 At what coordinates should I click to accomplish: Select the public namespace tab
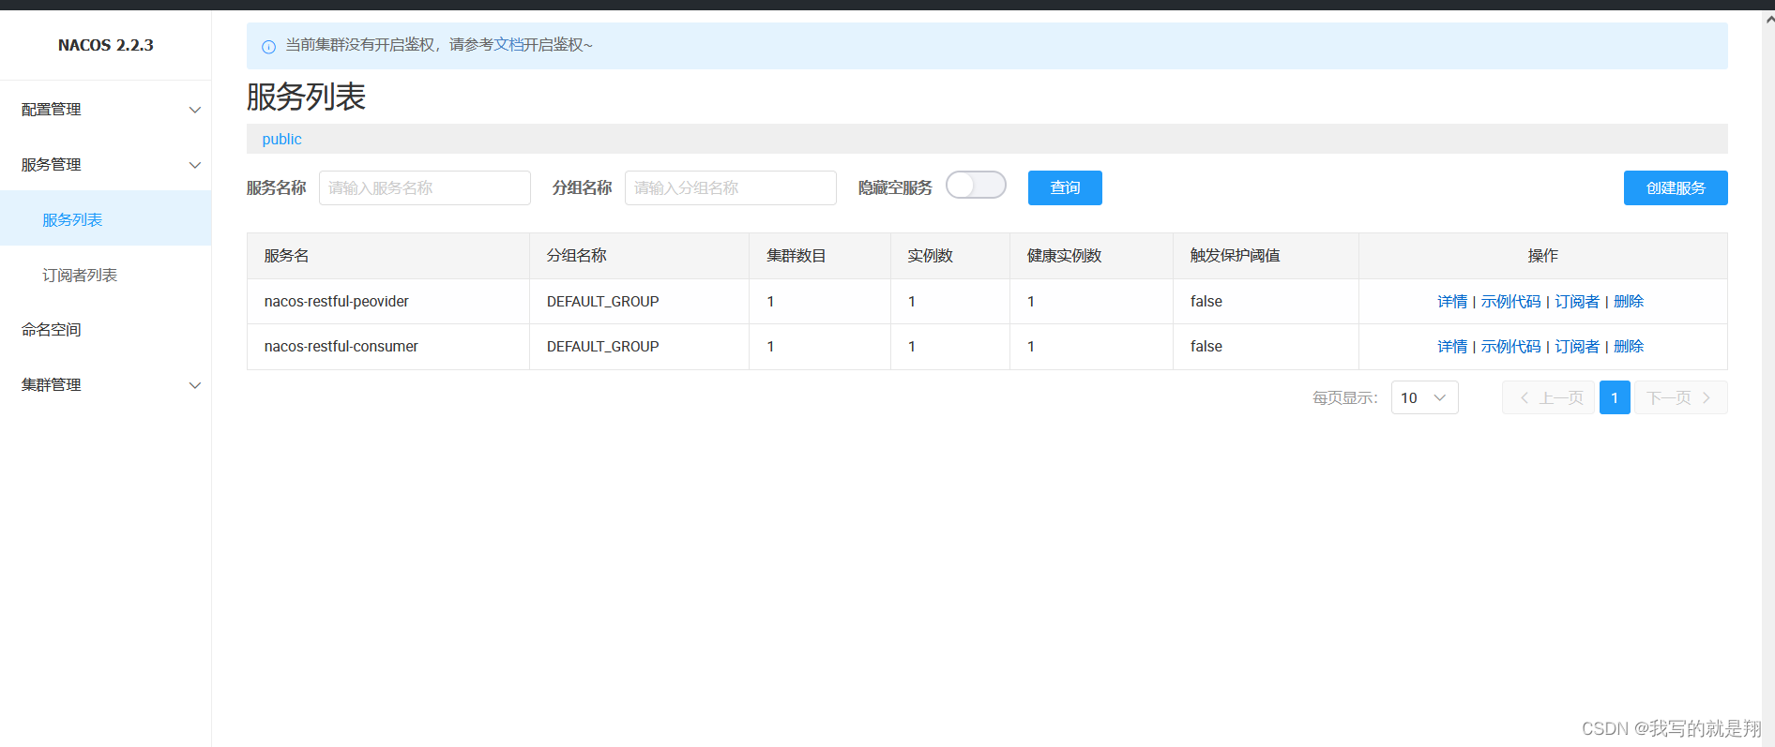[x=281, y=139]
